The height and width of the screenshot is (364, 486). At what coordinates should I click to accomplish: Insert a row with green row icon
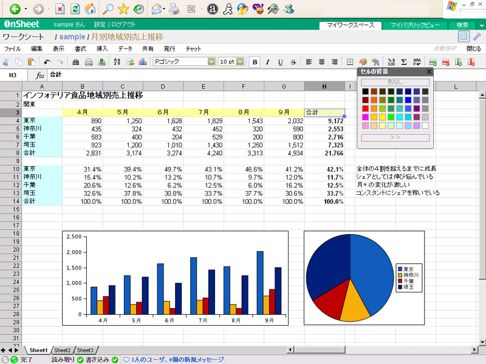[433, 62]
